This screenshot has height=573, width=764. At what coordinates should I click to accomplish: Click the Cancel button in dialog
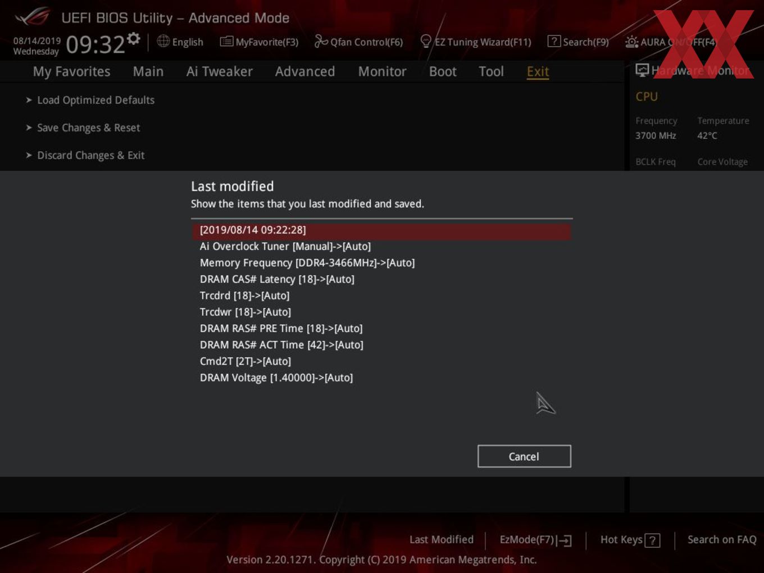pyautogui.click(x=524, y=456)
